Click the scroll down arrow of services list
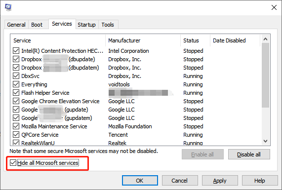Viewport: 282px width, 190px height. [265, 141]
